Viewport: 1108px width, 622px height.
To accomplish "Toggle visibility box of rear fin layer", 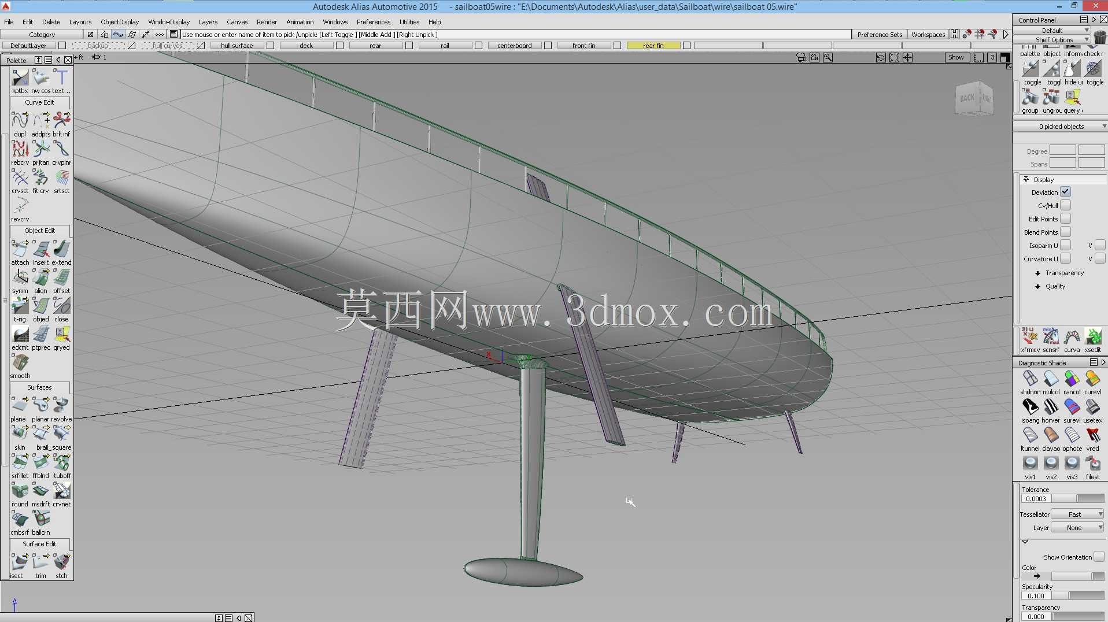I will 686,46.
